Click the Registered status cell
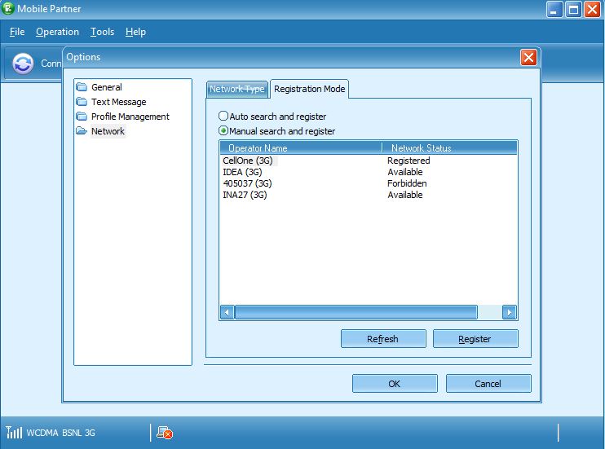 [x=408, y=161]
